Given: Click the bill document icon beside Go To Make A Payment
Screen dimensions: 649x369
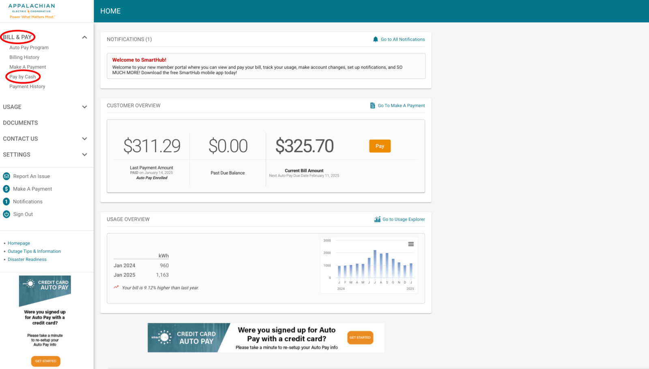Looking at the screenshot, I should (x=372, y=105).
